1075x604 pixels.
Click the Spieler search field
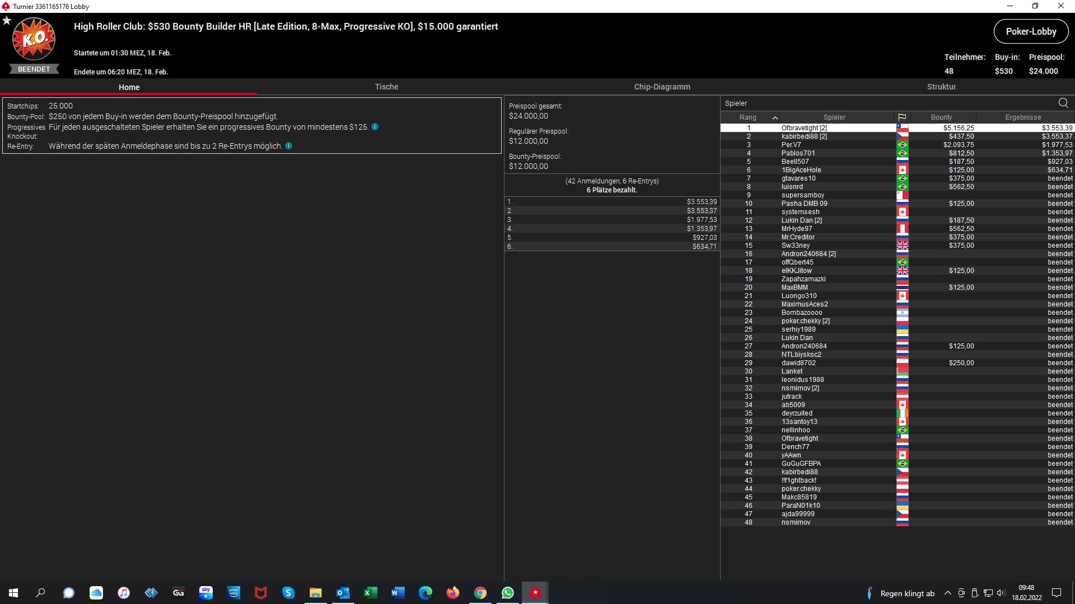pyautogui.click(x=885, y=103)
